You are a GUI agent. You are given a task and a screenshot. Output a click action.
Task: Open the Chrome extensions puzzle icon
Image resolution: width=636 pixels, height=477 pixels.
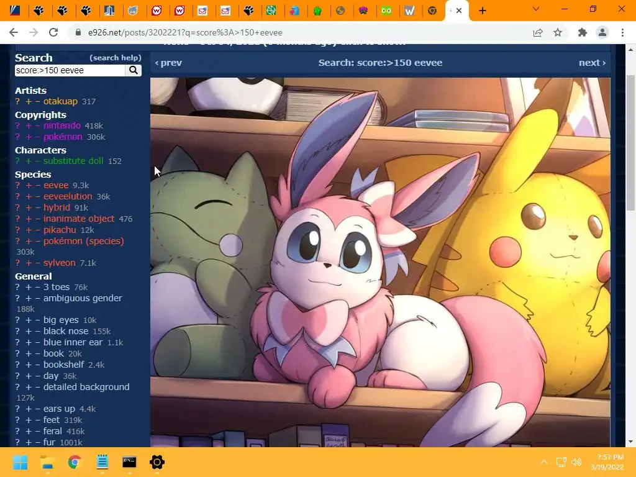coord(583,32)
